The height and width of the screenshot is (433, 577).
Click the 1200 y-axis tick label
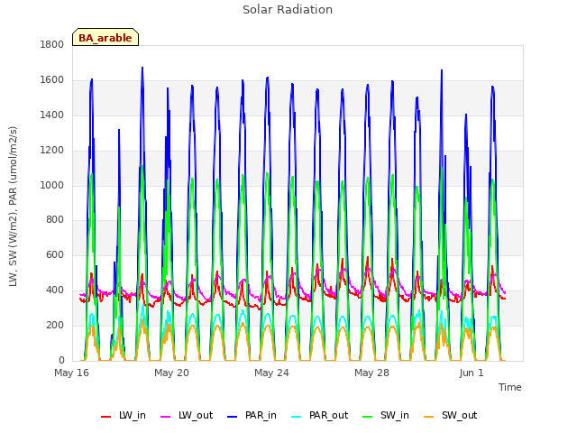tap(52, 151)
